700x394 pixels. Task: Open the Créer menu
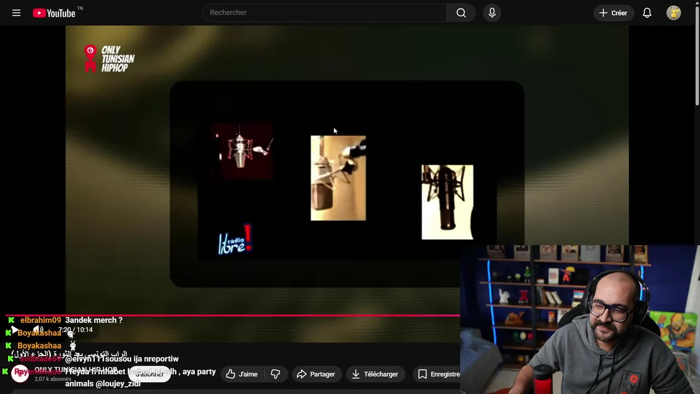[614, 13]
